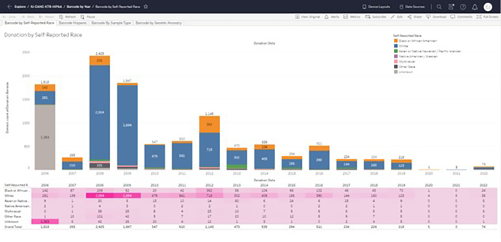
Task: Open Data Sources
Action: click(412, 7)
